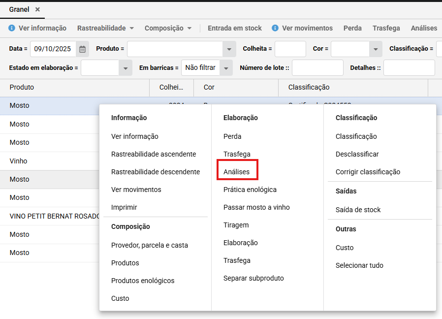442x319 pixels.
Task: Choose Ver informação in context menu
Action: (135, 136)
